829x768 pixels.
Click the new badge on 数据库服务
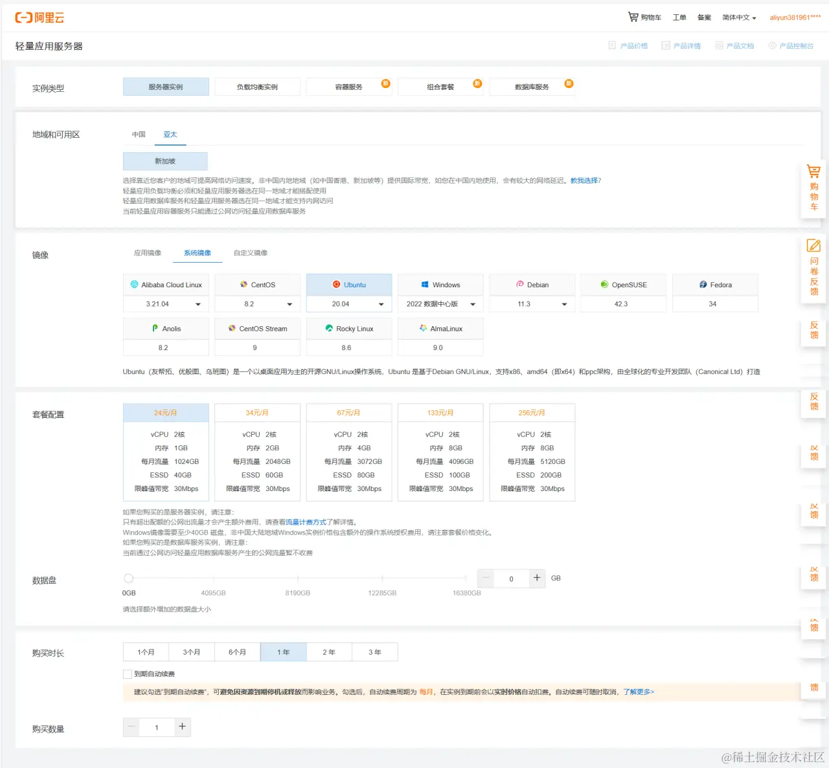[x=569, y=83]
